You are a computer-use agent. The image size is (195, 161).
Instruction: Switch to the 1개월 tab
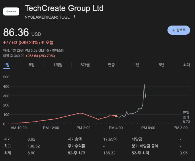[x=58, y=65]
